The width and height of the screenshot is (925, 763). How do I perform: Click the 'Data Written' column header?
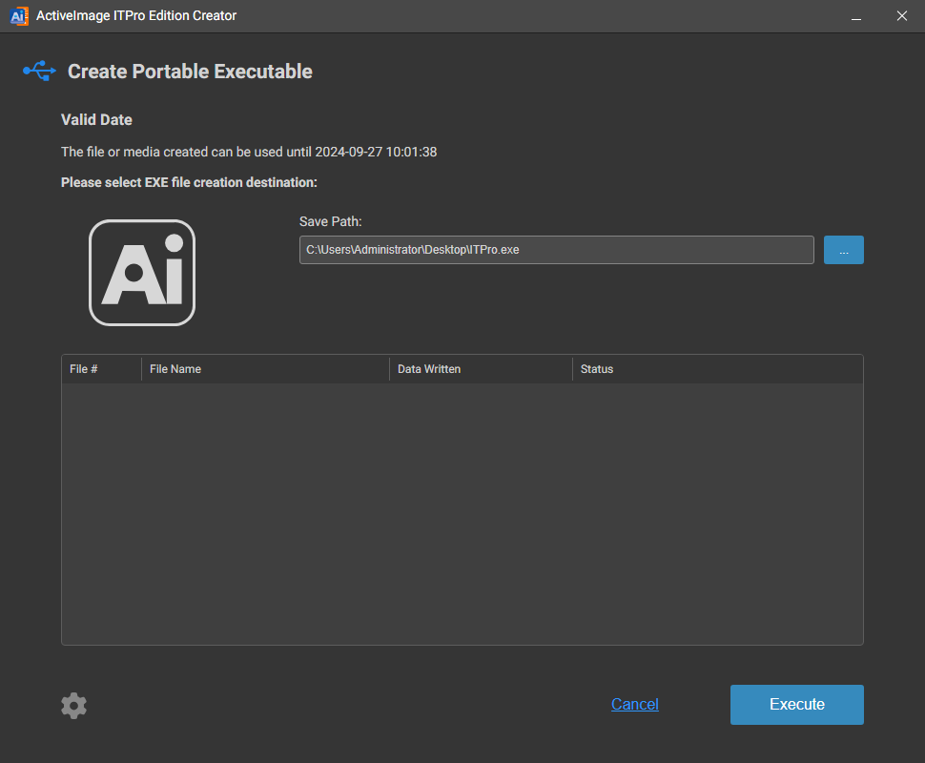[429, 369]
